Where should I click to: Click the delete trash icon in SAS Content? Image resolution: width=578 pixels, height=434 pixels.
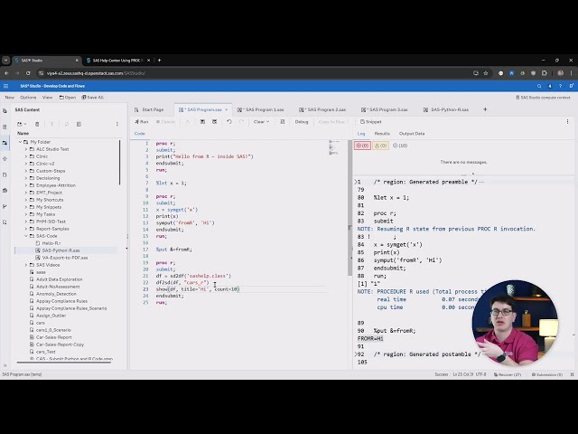pos(37,125)
